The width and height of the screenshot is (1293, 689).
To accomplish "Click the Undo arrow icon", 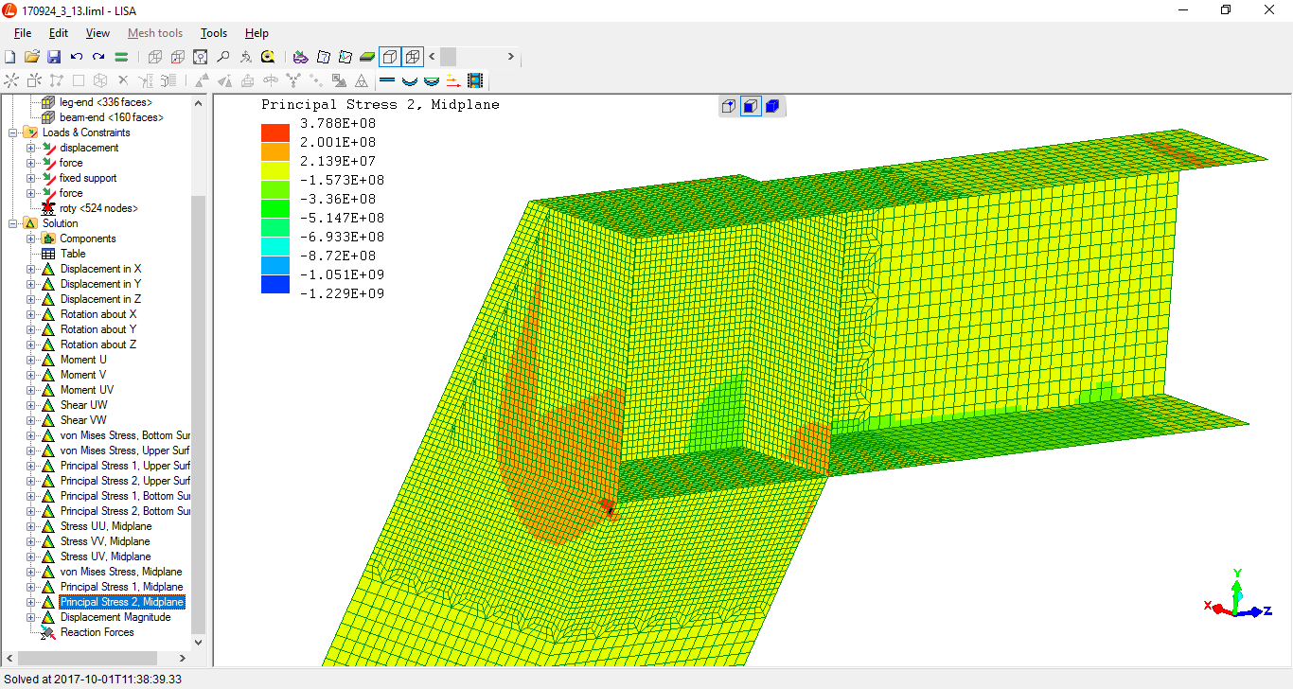I will tap(77, 57).
